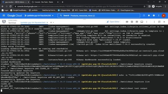The width and height of the screenshot is (168, 94).
Task: Open the DataTree by First A... bookmark
Action: tap(48, 10)
